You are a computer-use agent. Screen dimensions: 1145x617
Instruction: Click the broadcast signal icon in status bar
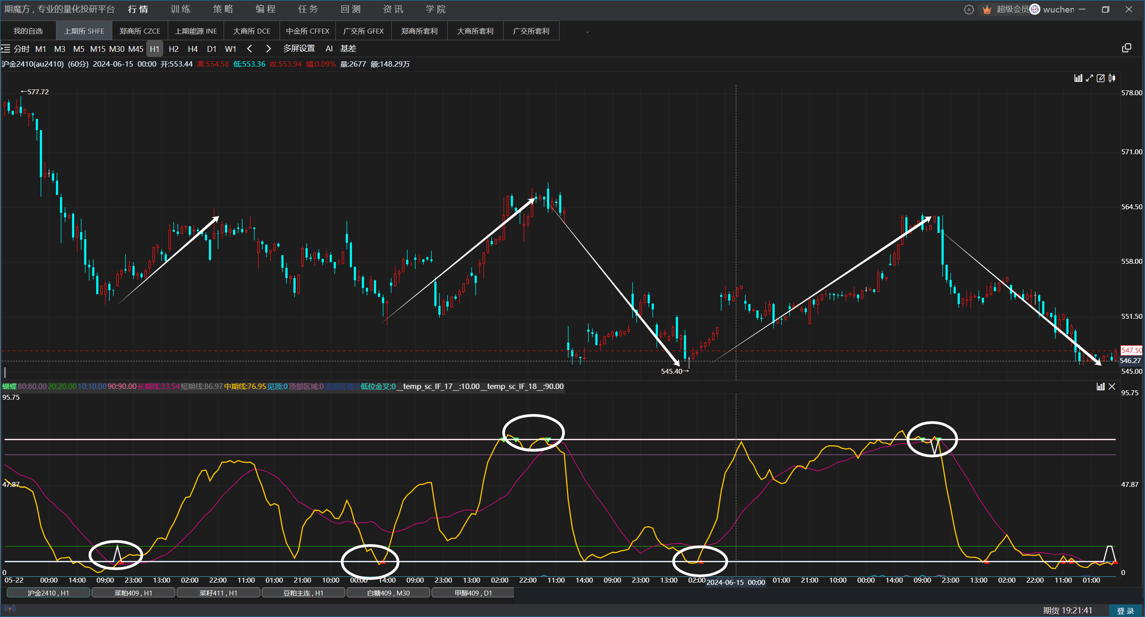pos(10,608)
